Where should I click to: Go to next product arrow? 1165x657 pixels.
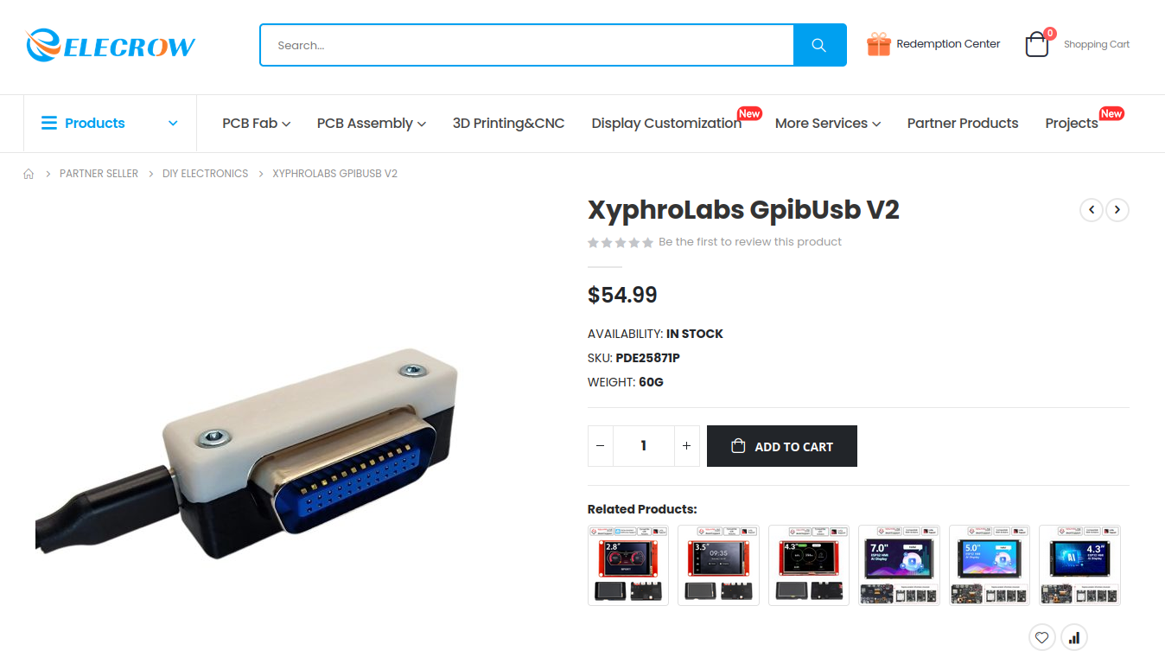point(1117,210)
